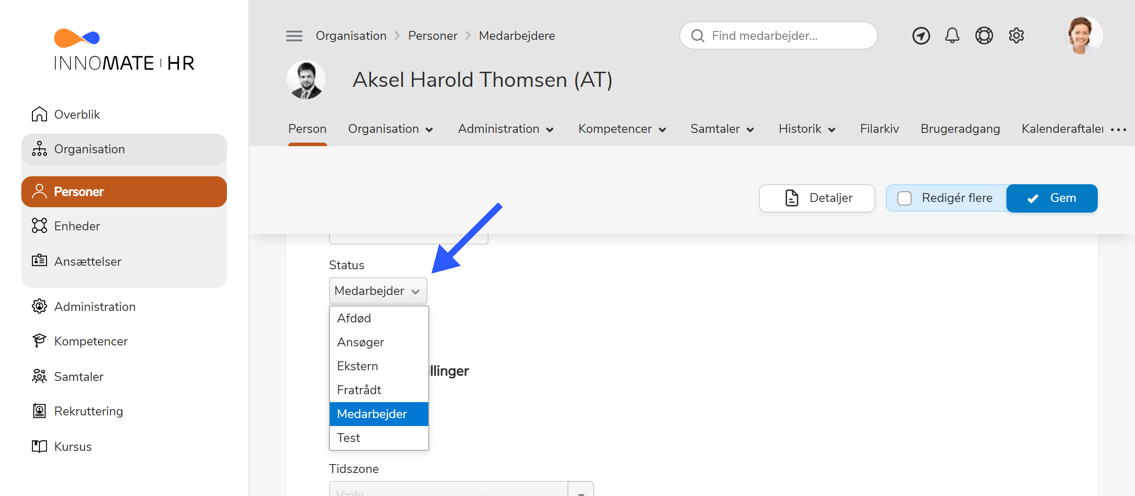Open the Tidszone dropdown arrow
Image resolution: width=1135 pixels, height=496 pixels.
(580, 491)
